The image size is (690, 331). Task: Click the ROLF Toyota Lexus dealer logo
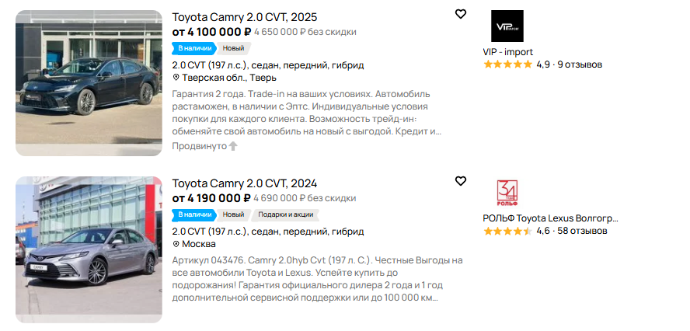(x=507, y=193)
